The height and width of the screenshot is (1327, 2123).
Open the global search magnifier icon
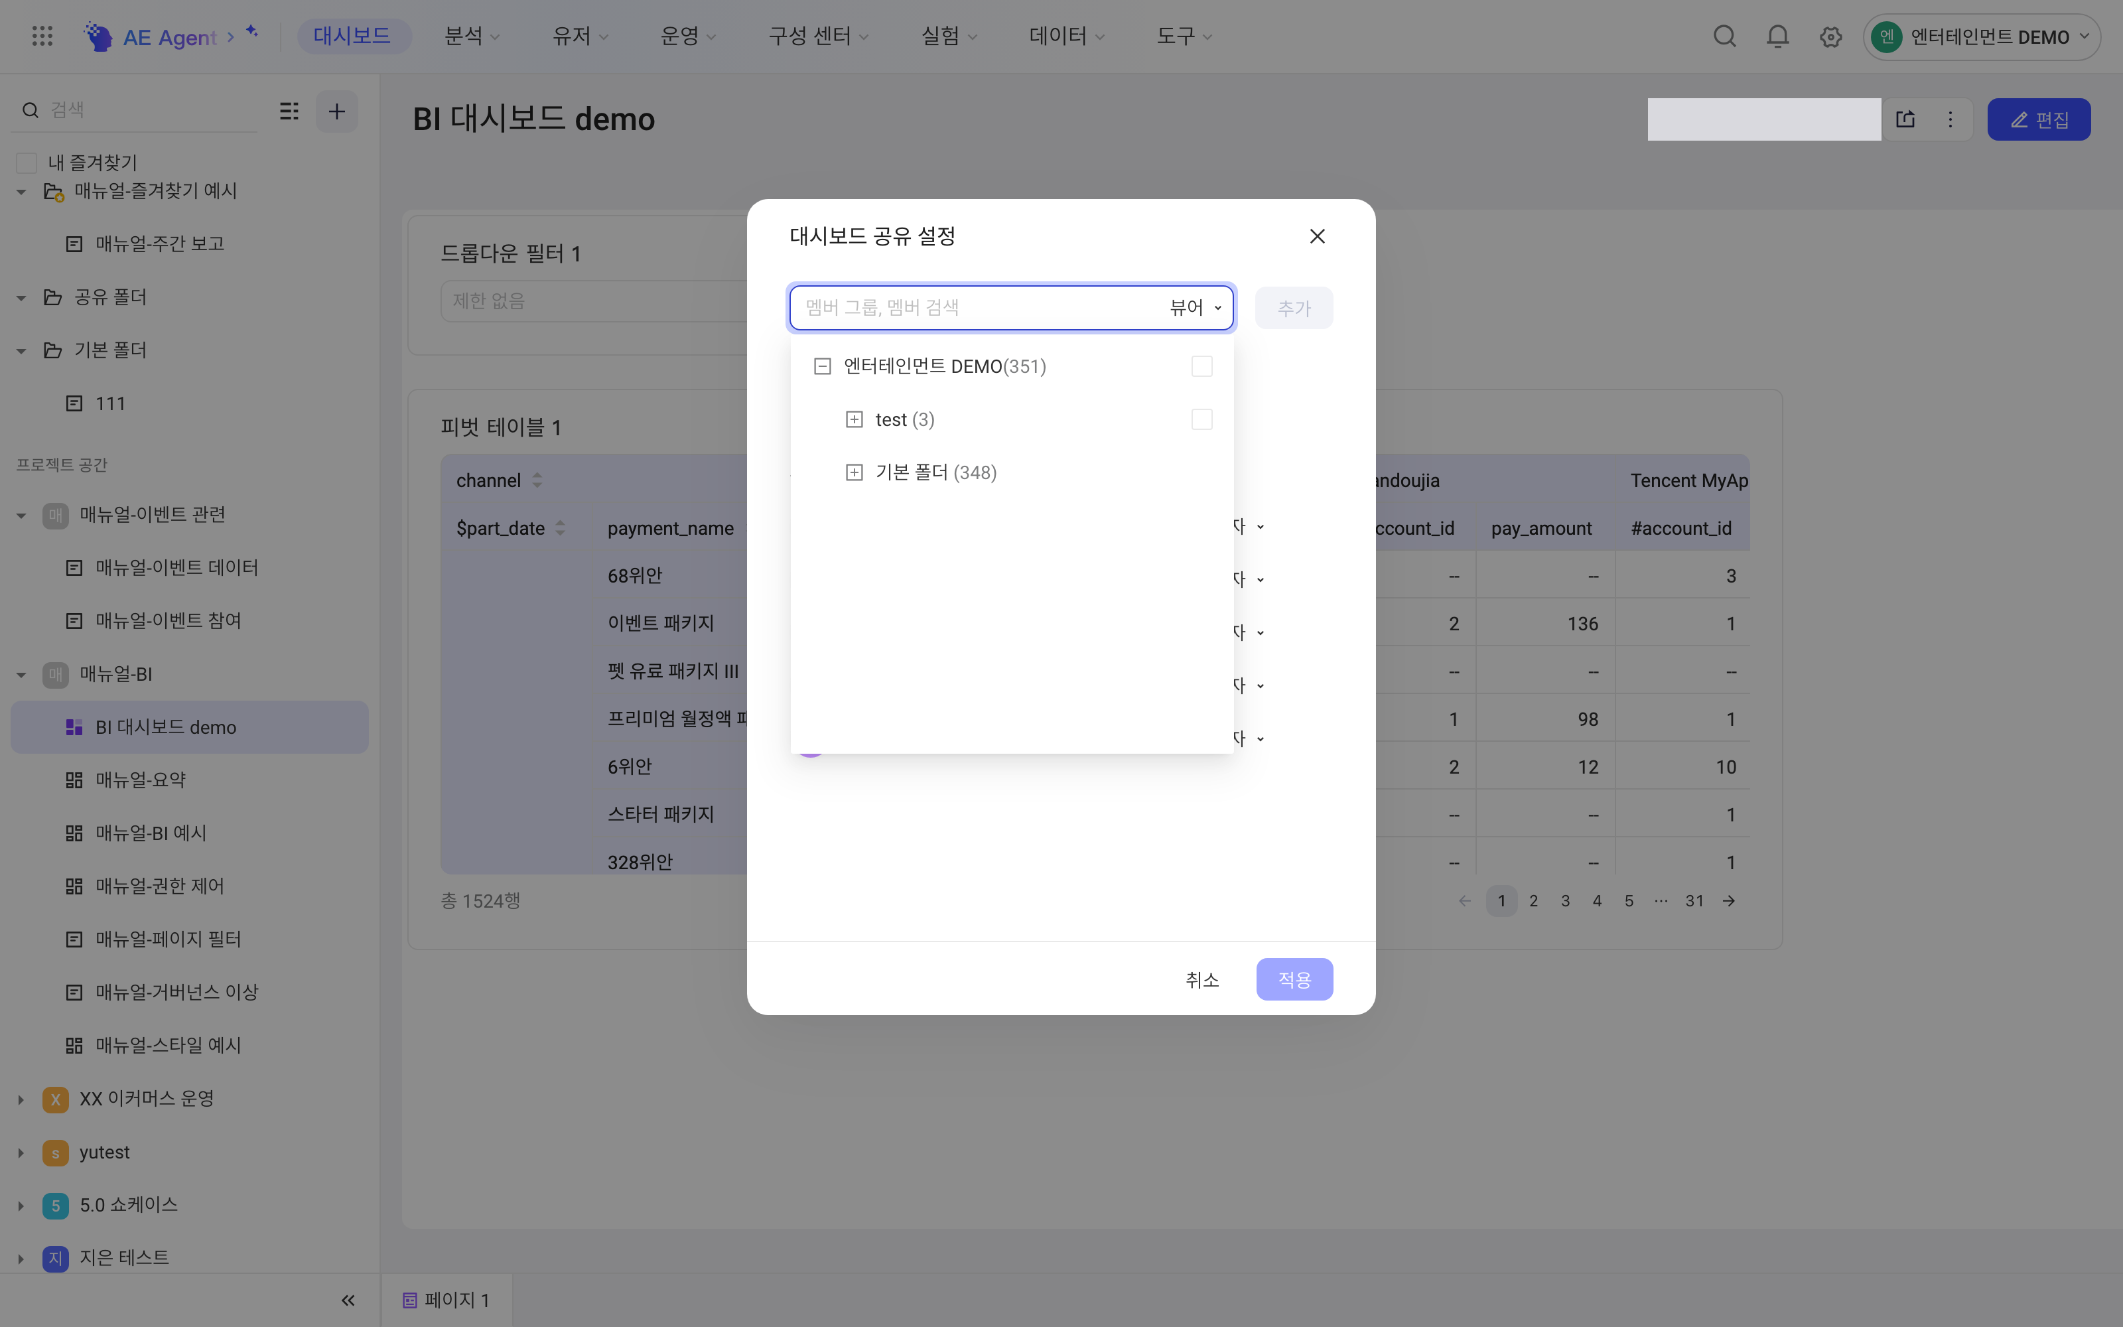coord(1725,36)
